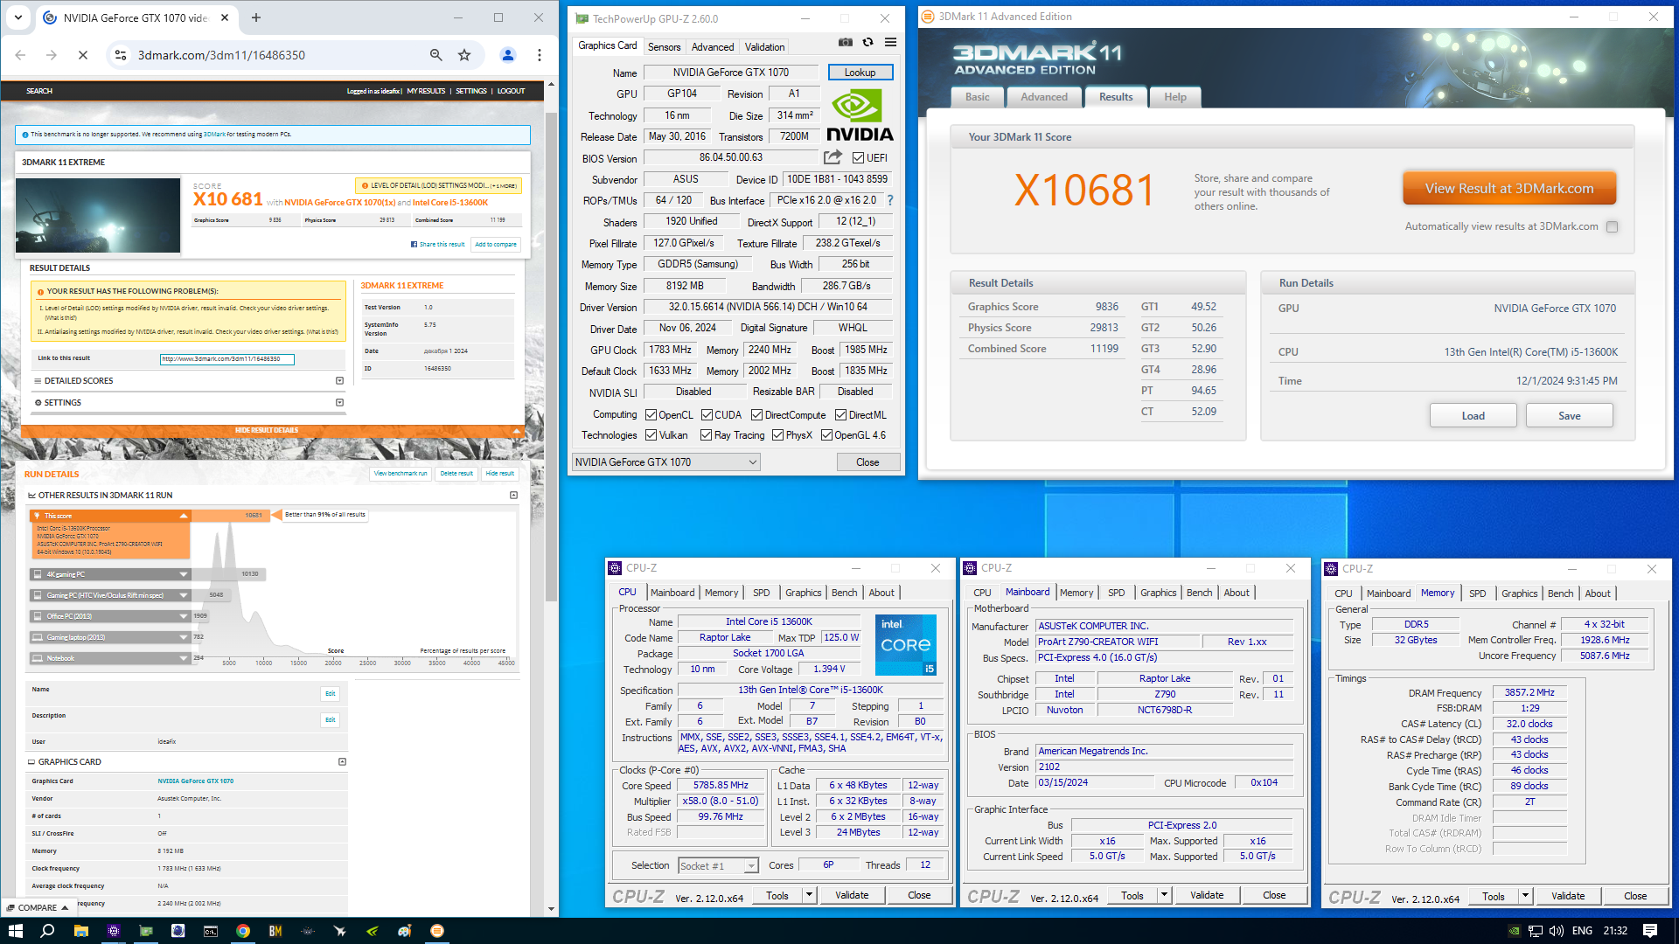Click the GPU-Z taskbar icon

click(x=146, y=931)
